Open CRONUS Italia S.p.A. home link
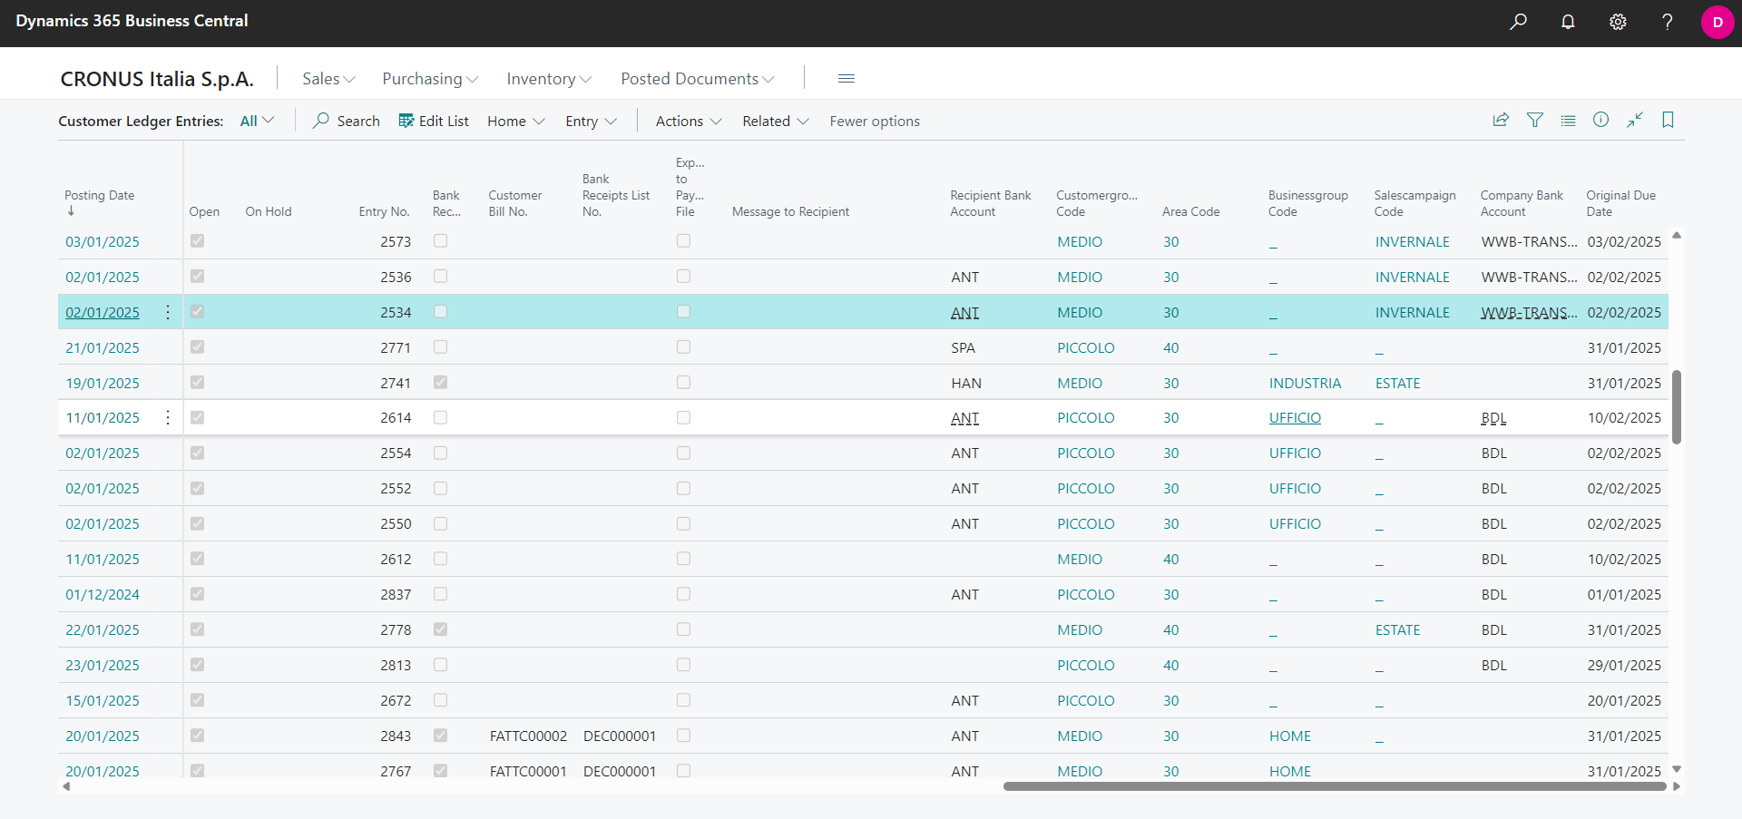This screenshot has width=1742, height=819. tap(157, 79)
